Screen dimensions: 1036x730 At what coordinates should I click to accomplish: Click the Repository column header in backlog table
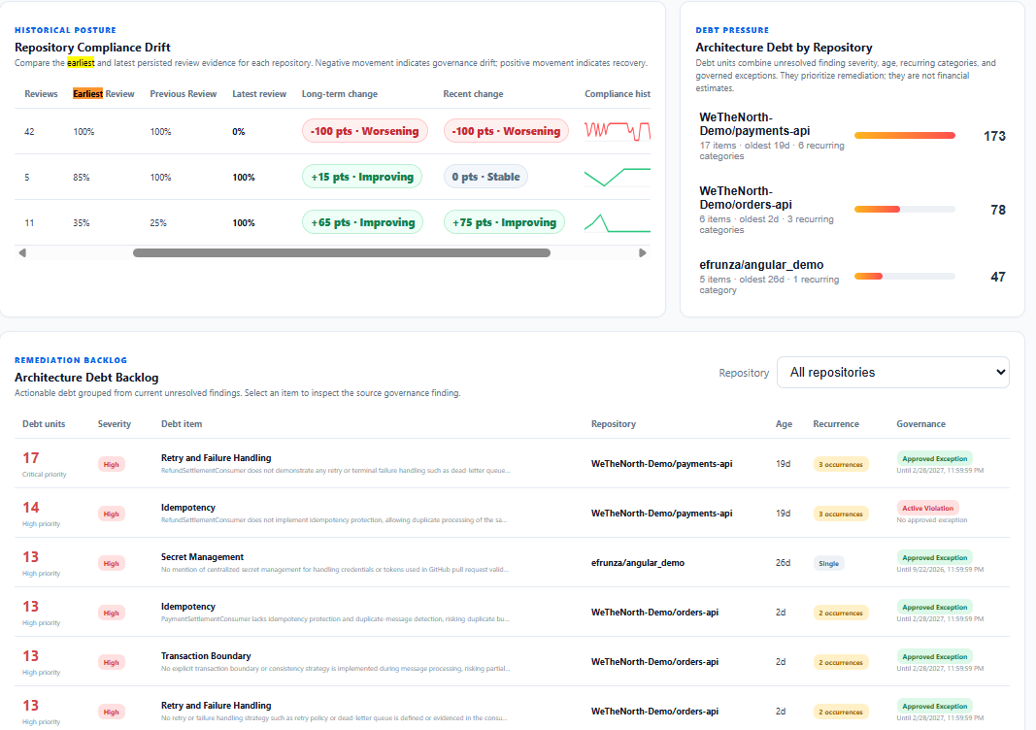(x=613, y=424)
